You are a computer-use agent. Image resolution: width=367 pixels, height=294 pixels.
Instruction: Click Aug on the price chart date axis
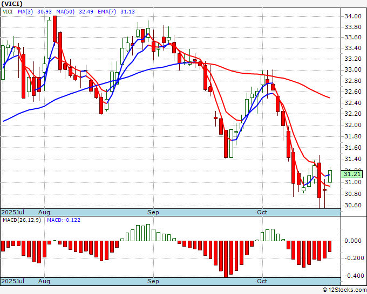click(44, 212)
